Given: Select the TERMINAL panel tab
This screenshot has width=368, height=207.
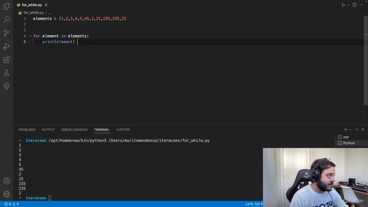Looking at the screenshot, I should (102, 129).
